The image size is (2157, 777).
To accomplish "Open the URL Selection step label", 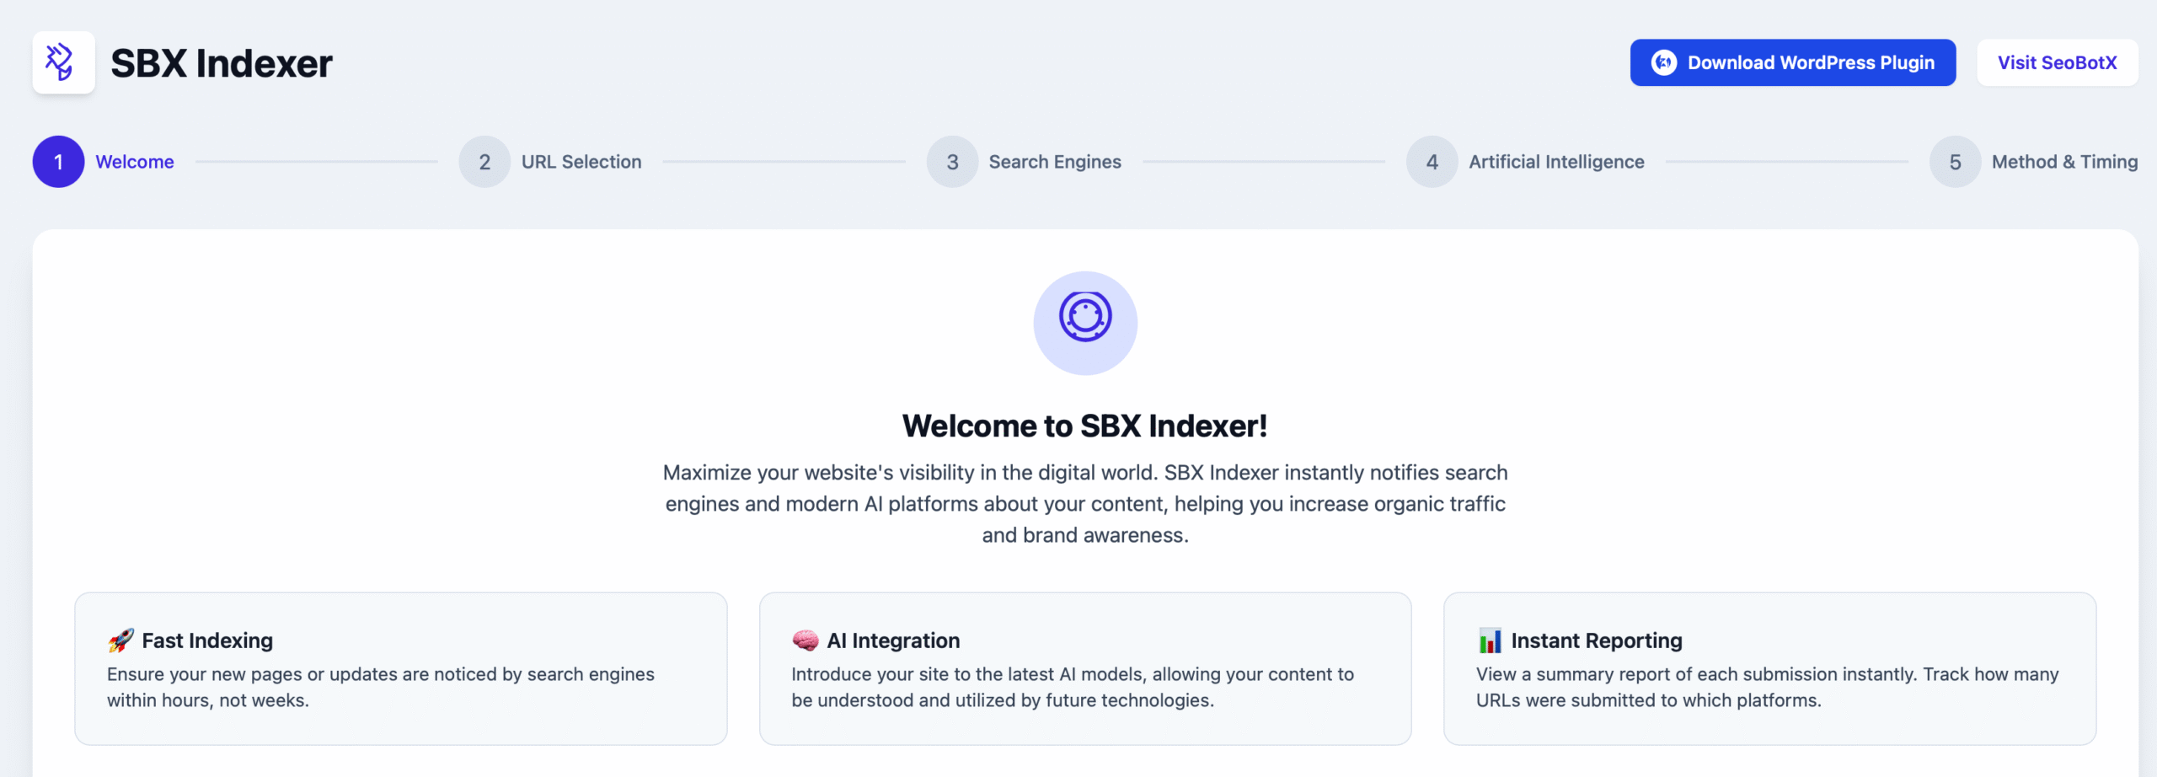I will click(x=581, y=162).
